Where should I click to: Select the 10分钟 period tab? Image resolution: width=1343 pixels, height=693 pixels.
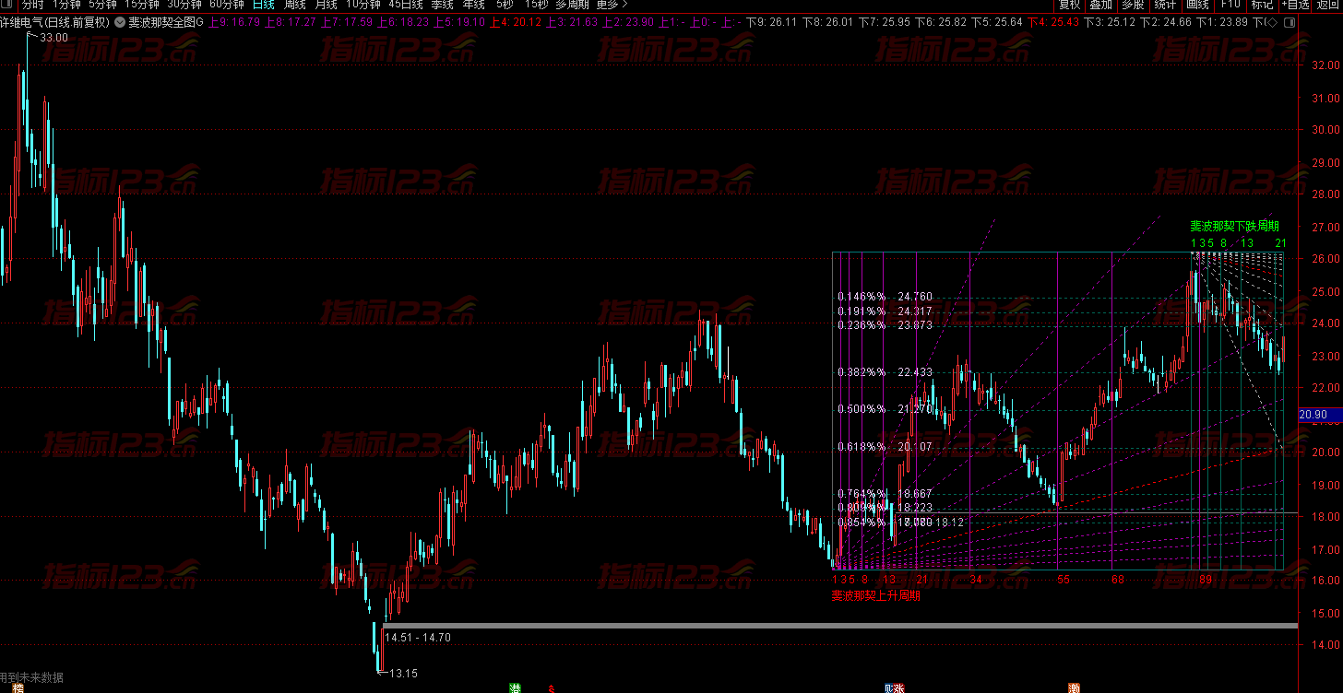click(363, 5)
